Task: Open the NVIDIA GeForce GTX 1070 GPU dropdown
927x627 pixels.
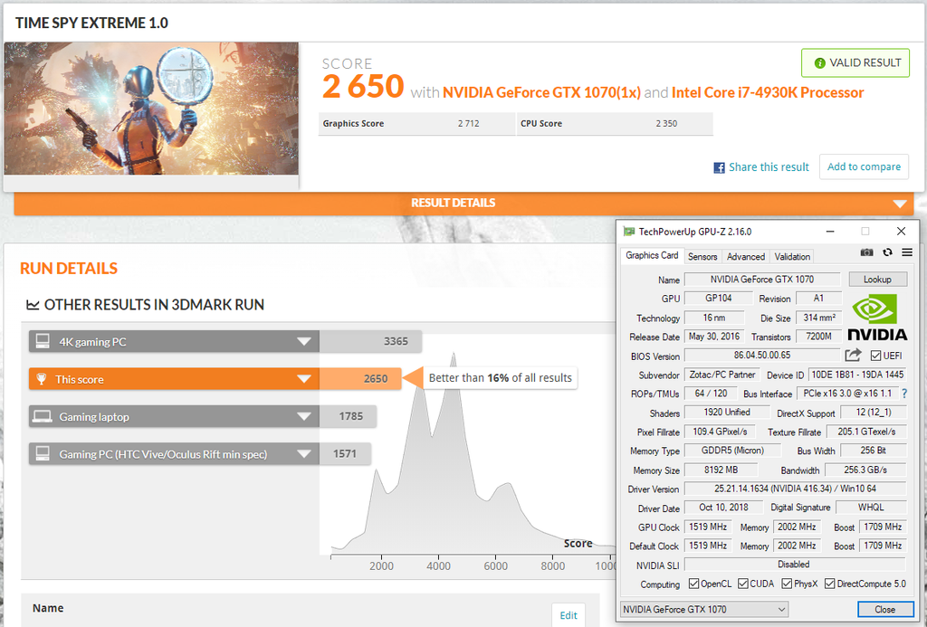Action: click(x=703, y=609)
